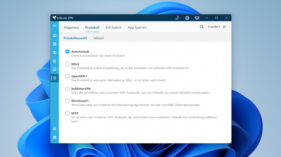Open the server list sidebar icon
281x157 pixels.
pyautogui.click(x=55, y=44)
